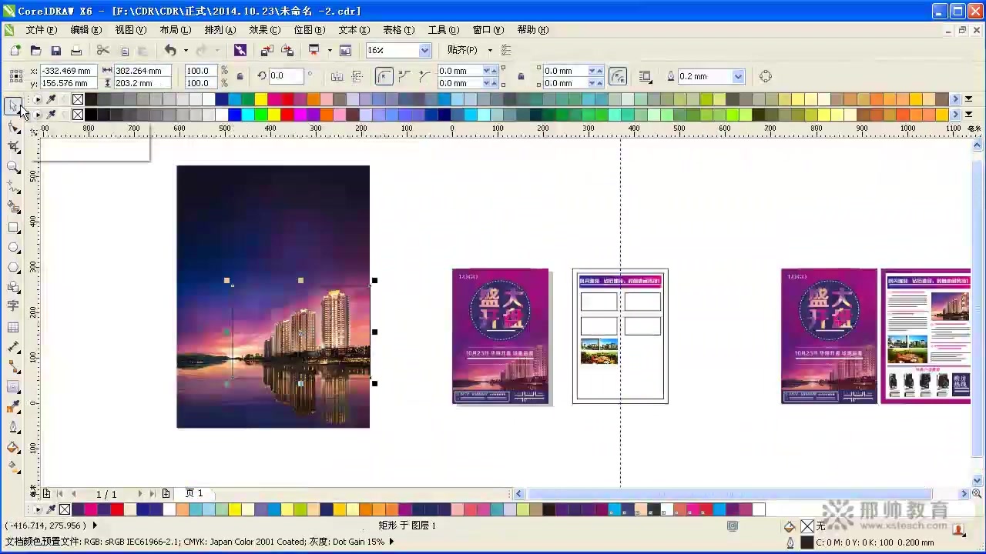Open the application launcher dropdown arrow
The width and height of the screenshot is (986, 554).
pyautogui.click(x=330, y=50)
